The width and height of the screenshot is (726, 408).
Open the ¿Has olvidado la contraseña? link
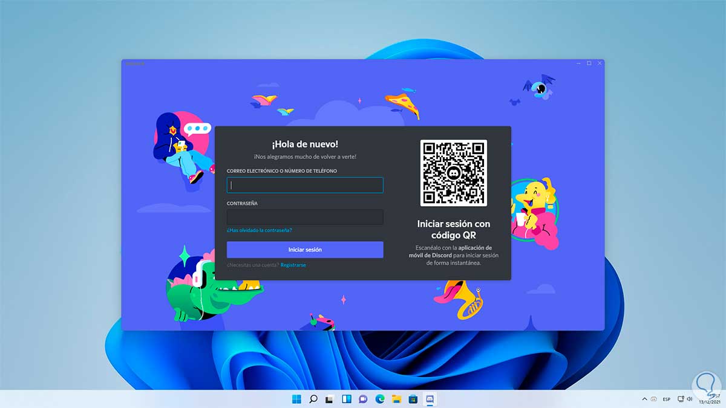click(x=260, y=230)
